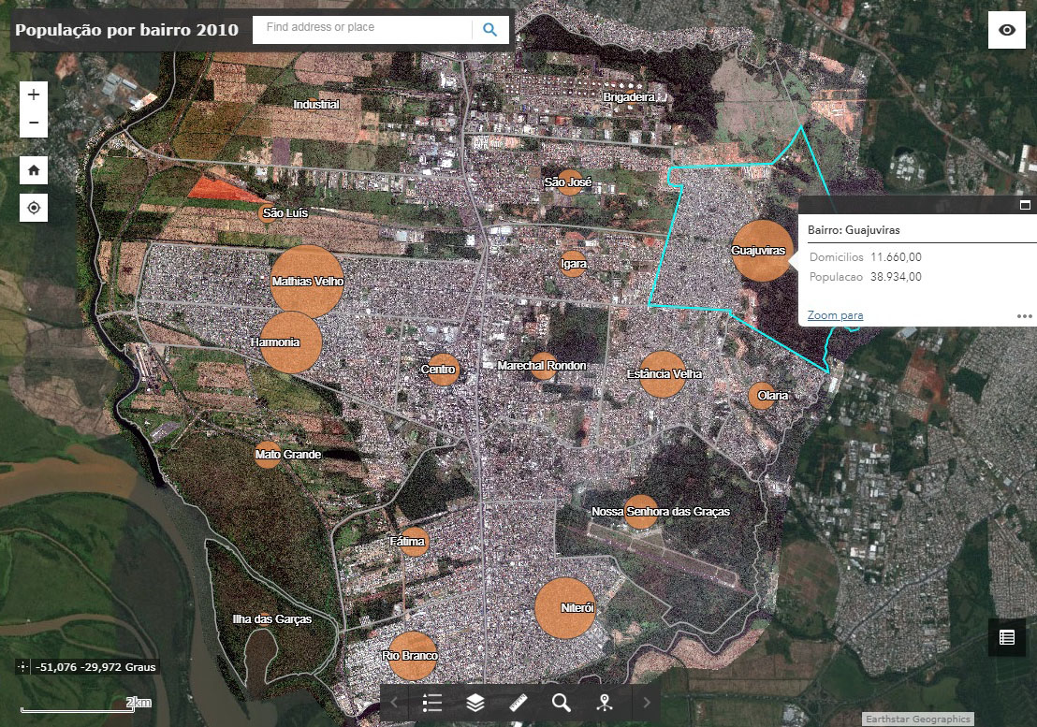1037x727 pixels.
Task: Click the zoom out minus button
Action: pyautogui.click(x=34, y=123)
